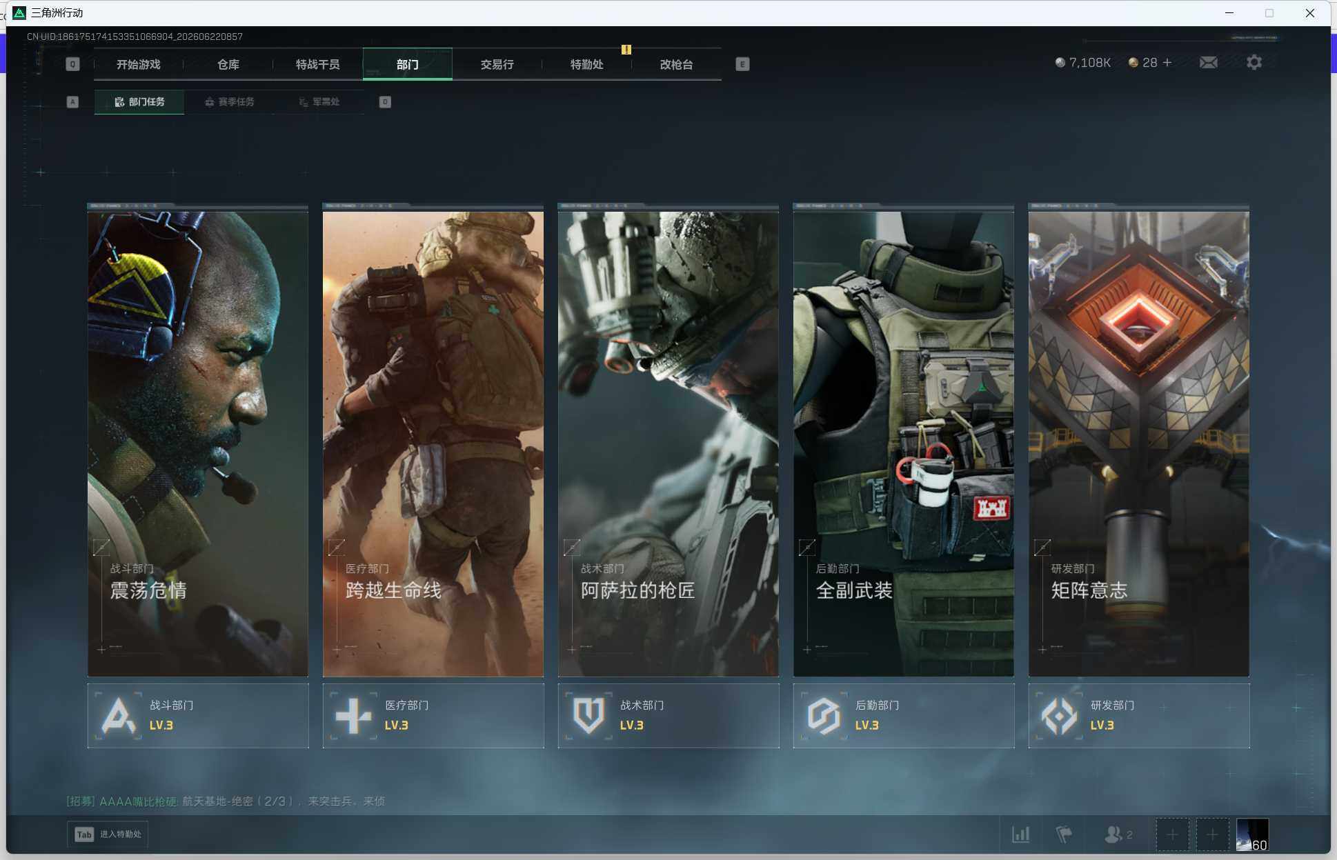Click the 7,108K currency balance
Viewport: 1337px width, 860px height.
click(x=1083, y=63)
